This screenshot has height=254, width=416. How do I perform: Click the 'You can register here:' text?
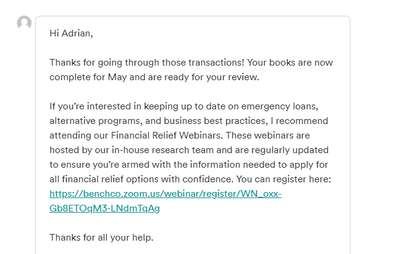tap(284, 179)
